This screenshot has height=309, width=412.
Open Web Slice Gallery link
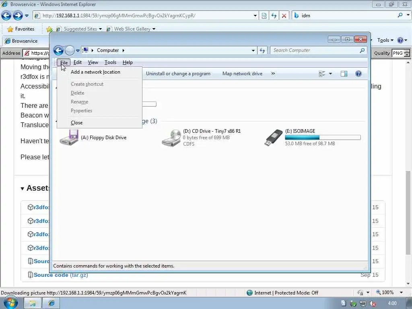pyautogui.click(x=131, y=29)
